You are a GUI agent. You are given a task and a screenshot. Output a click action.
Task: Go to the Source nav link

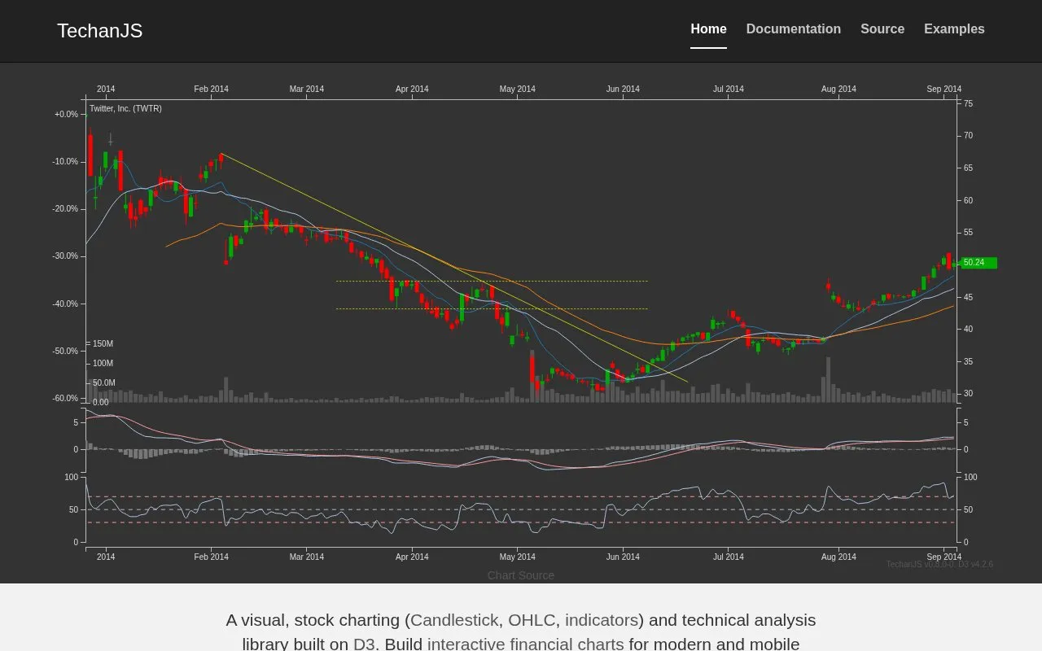882,29
